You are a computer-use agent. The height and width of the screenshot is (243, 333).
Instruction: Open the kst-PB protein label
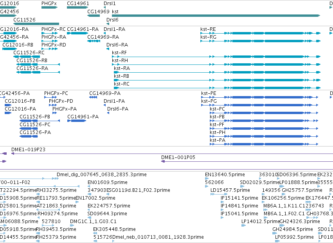(x=217, y=117)
